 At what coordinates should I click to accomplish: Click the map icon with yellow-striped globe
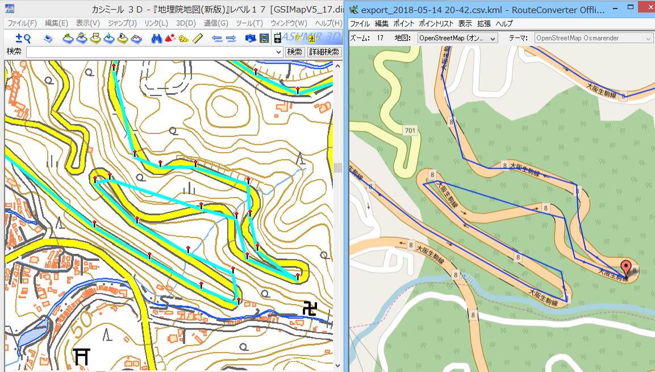81,39
